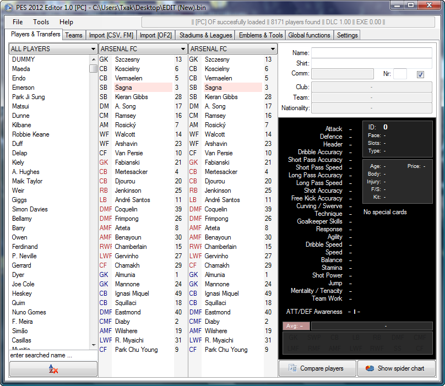Select Koscielny in the right Arsenal list
The image size is (445, 386).
point(217,69)
